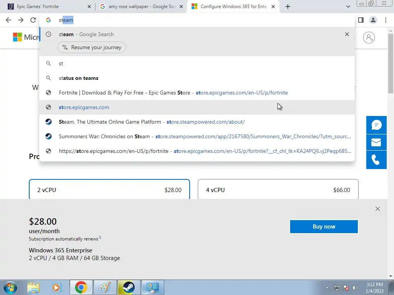Go forward with the browser forward arrow
394x295 pixels.
[21, 20]
